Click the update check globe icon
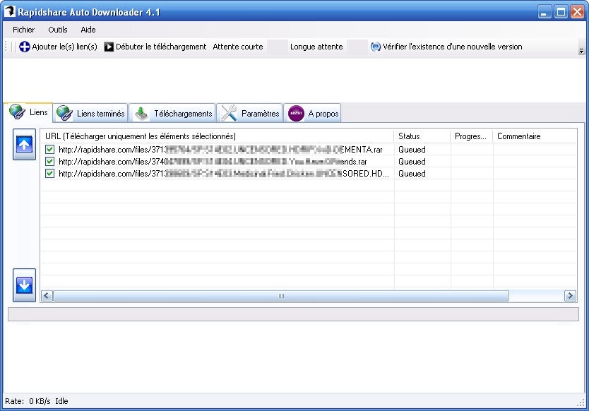The height and width of the screenshot is (411, 589). (375, 47)
